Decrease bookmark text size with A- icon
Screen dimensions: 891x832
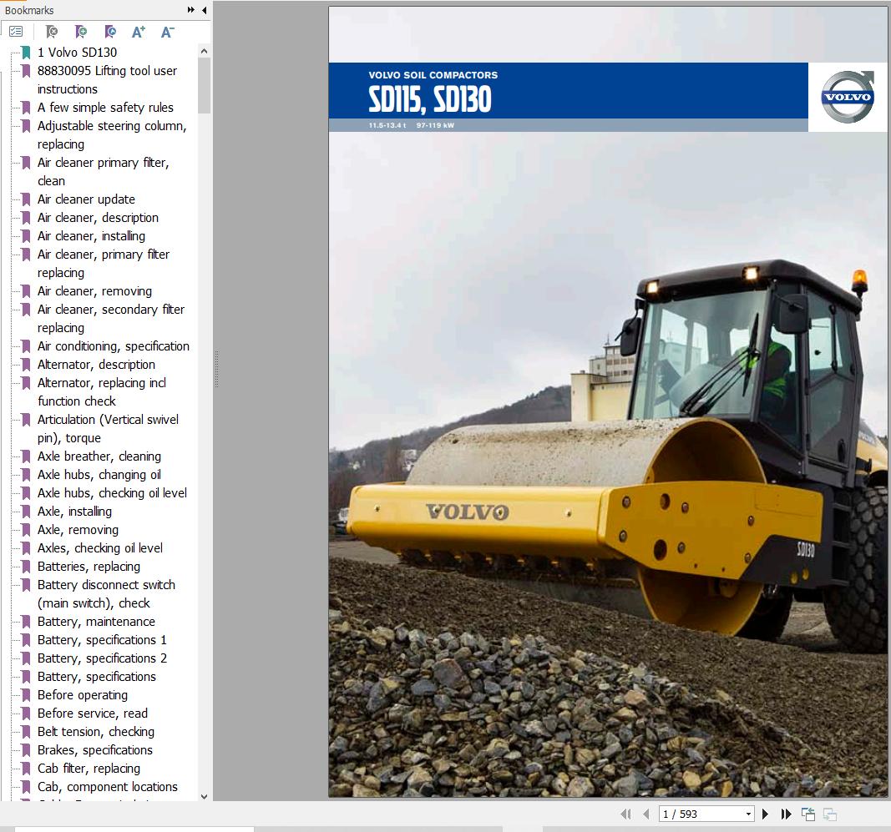tap(167, 32)
